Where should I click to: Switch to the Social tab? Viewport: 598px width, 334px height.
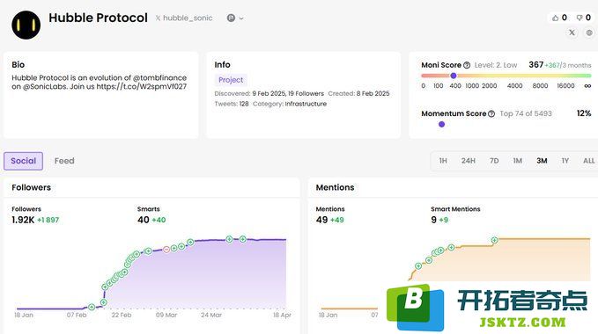[x=23, y=161]
